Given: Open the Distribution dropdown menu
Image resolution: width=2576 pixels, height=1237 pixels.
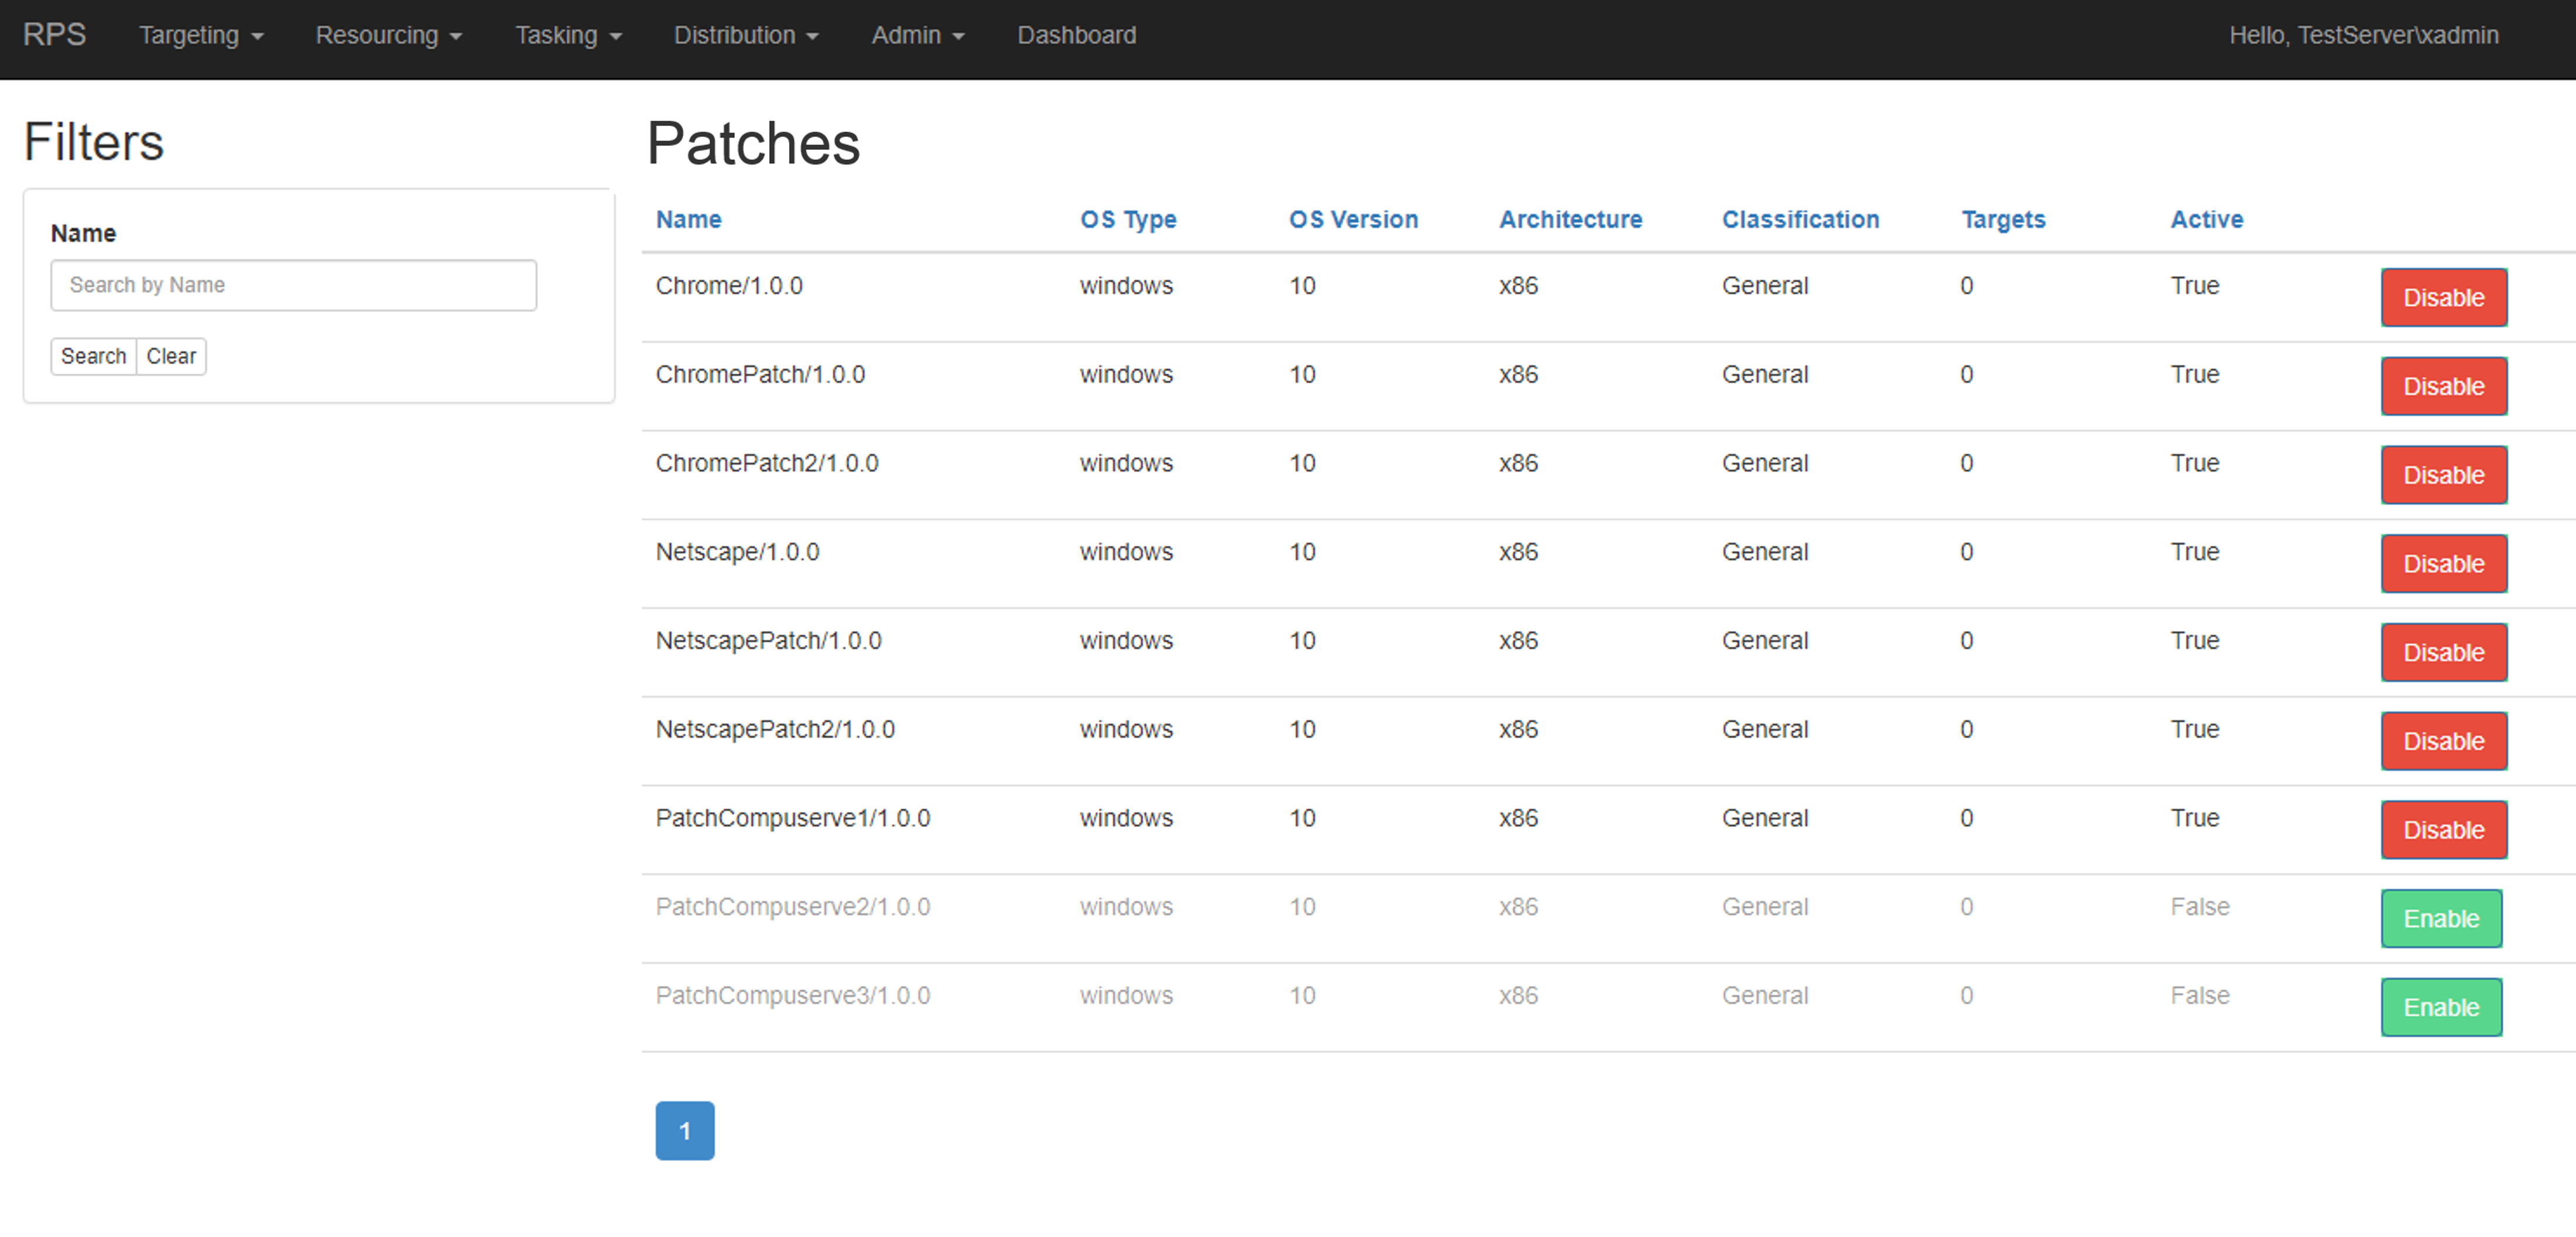Looking at the screenshot, I should 746,35.
